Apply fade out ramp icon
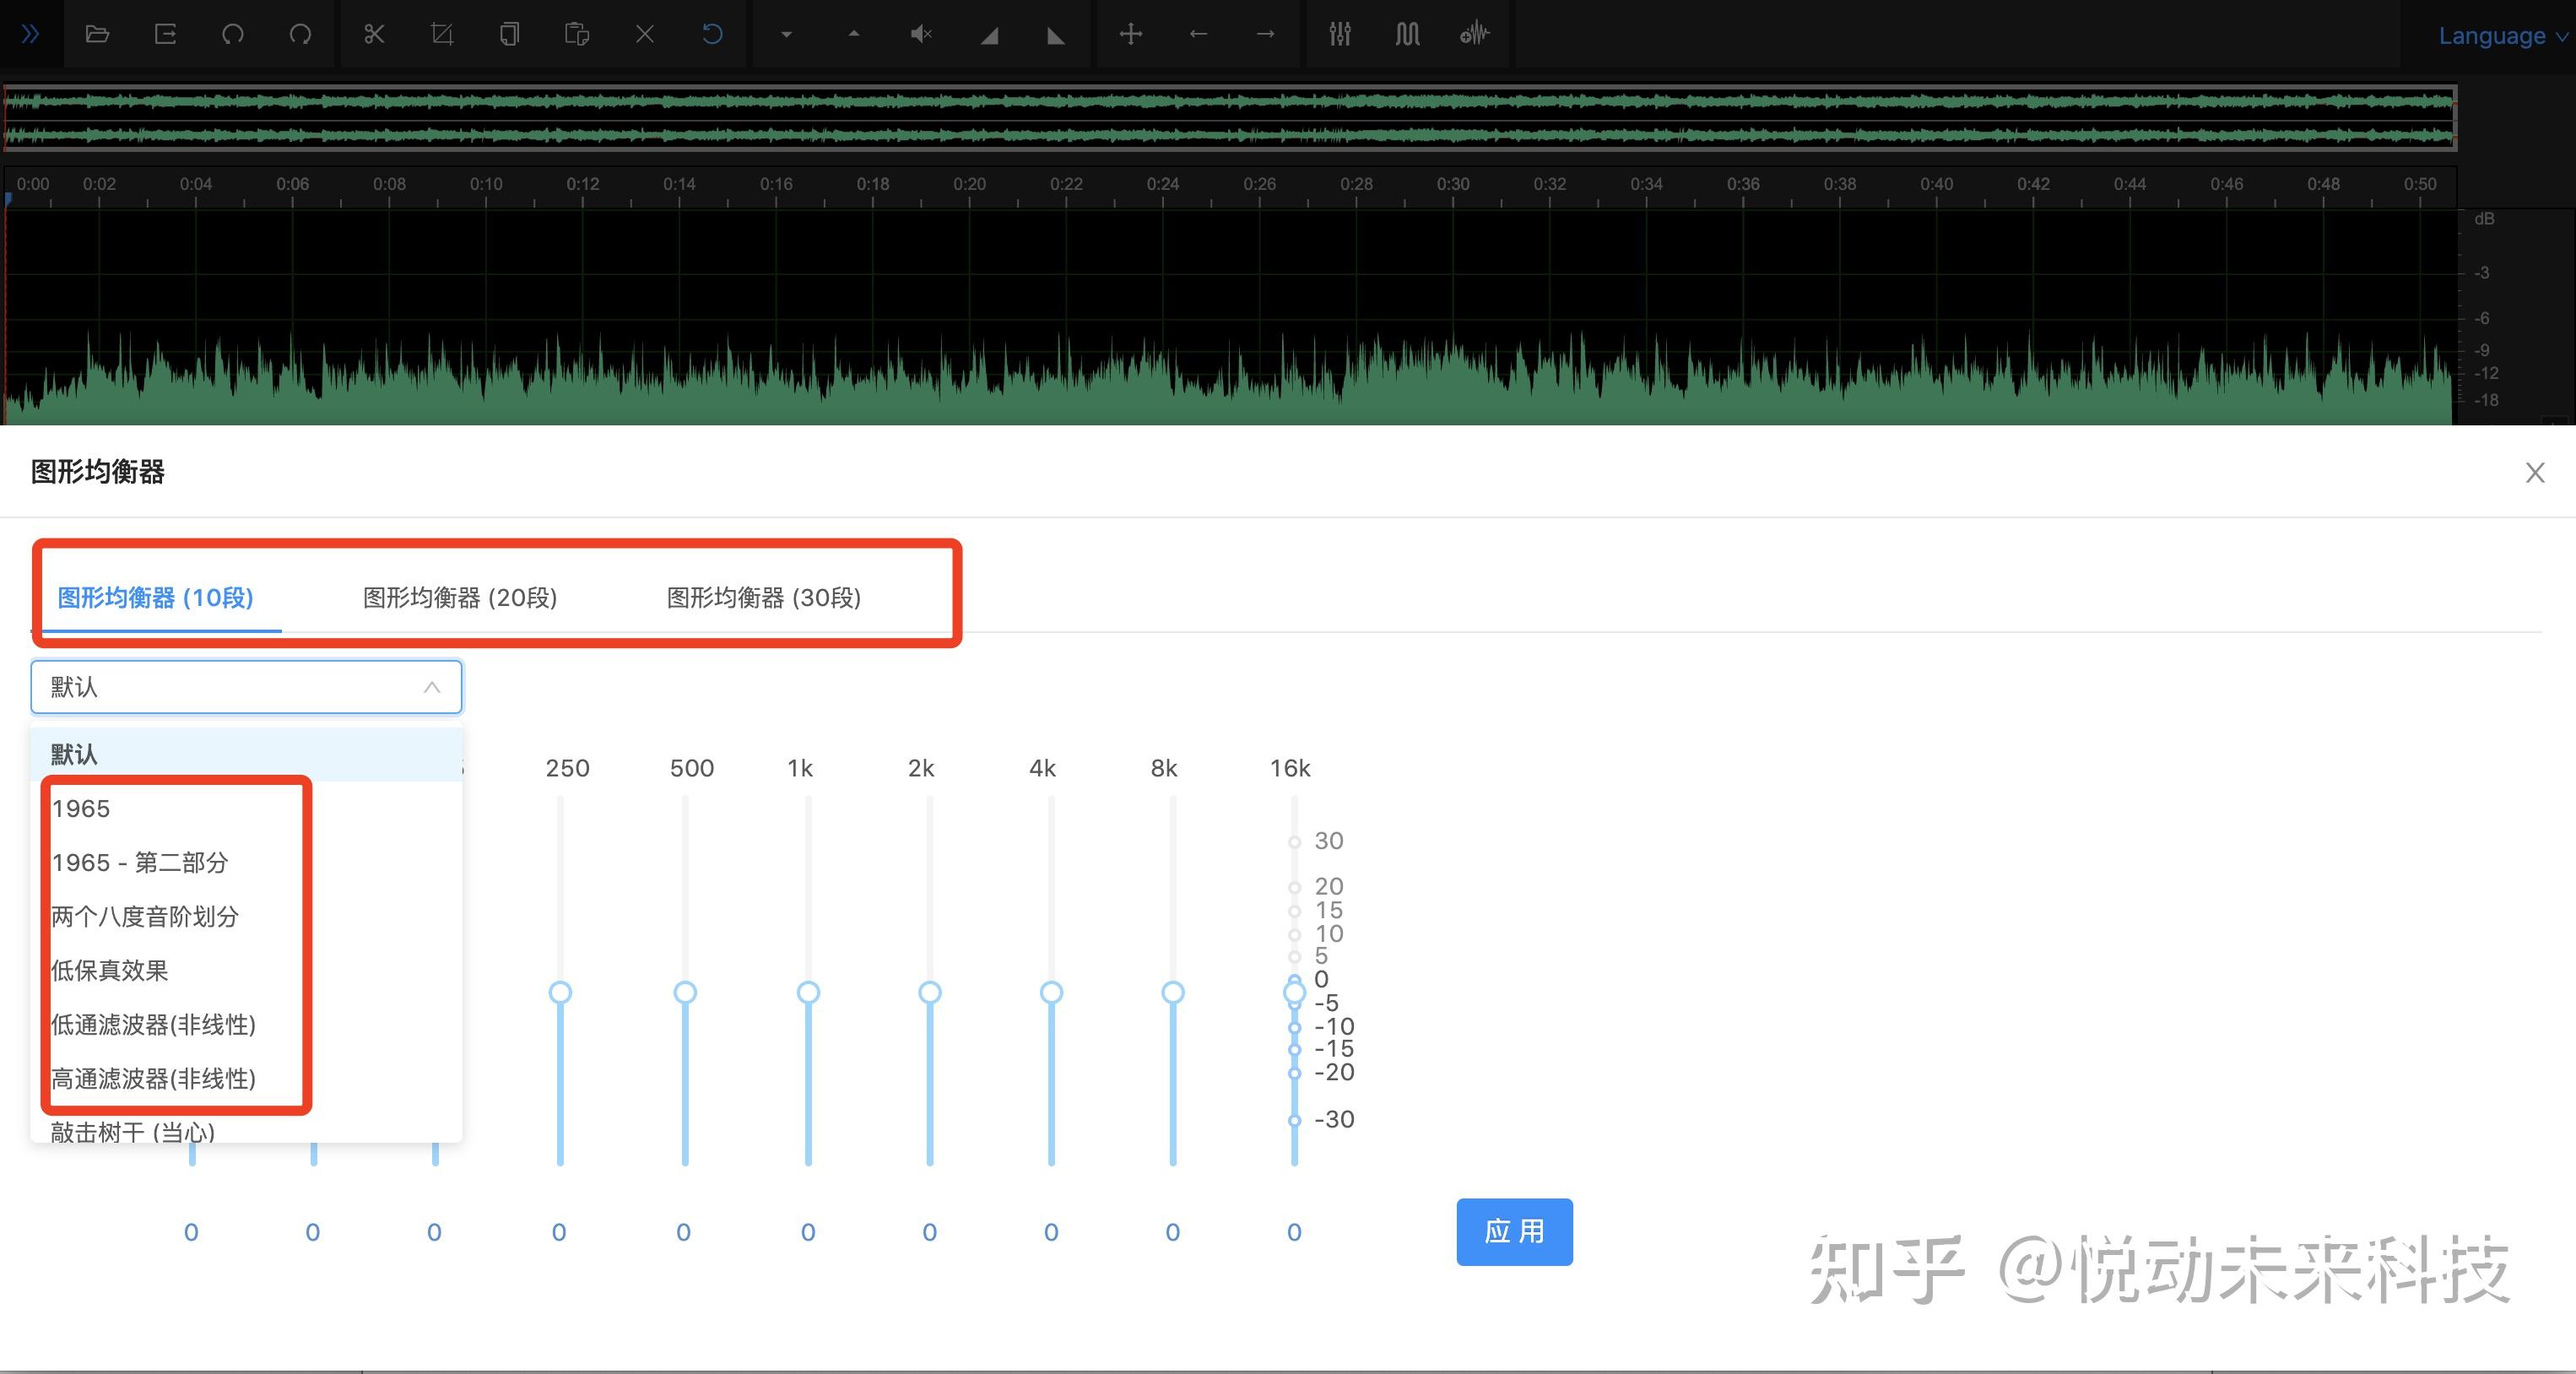Image resolution: width=2576 pixels, height=1374 pixels. (1056, 35)
